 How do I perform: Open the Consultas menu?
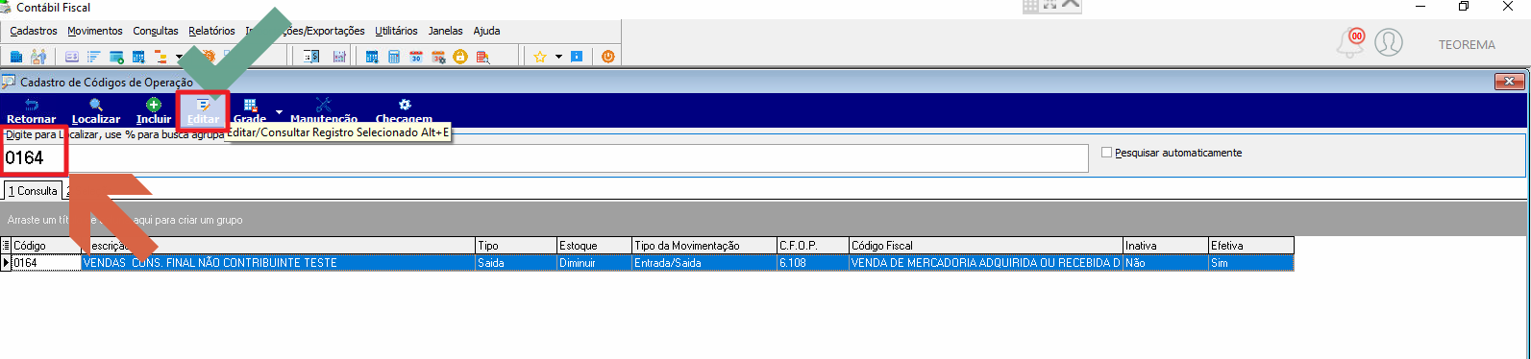tap(156, 31)
